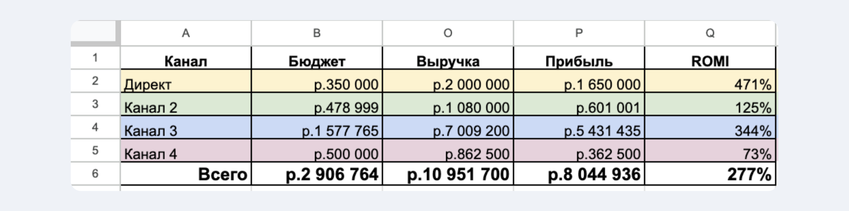Select row 4 header
The image size is (849, 211).
pyautogui.click(x=95, y=127)
